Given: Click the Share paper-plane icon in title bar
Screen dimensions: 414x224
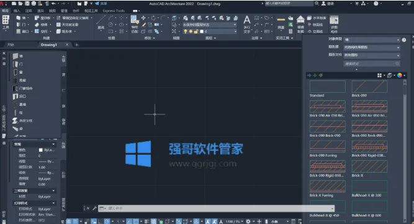Looking at the screenshot, I should click(x=97, y=4).
